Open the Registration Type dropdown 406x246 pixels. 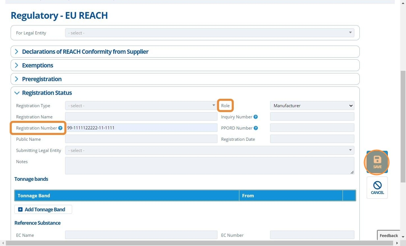(x=141, y=105)
